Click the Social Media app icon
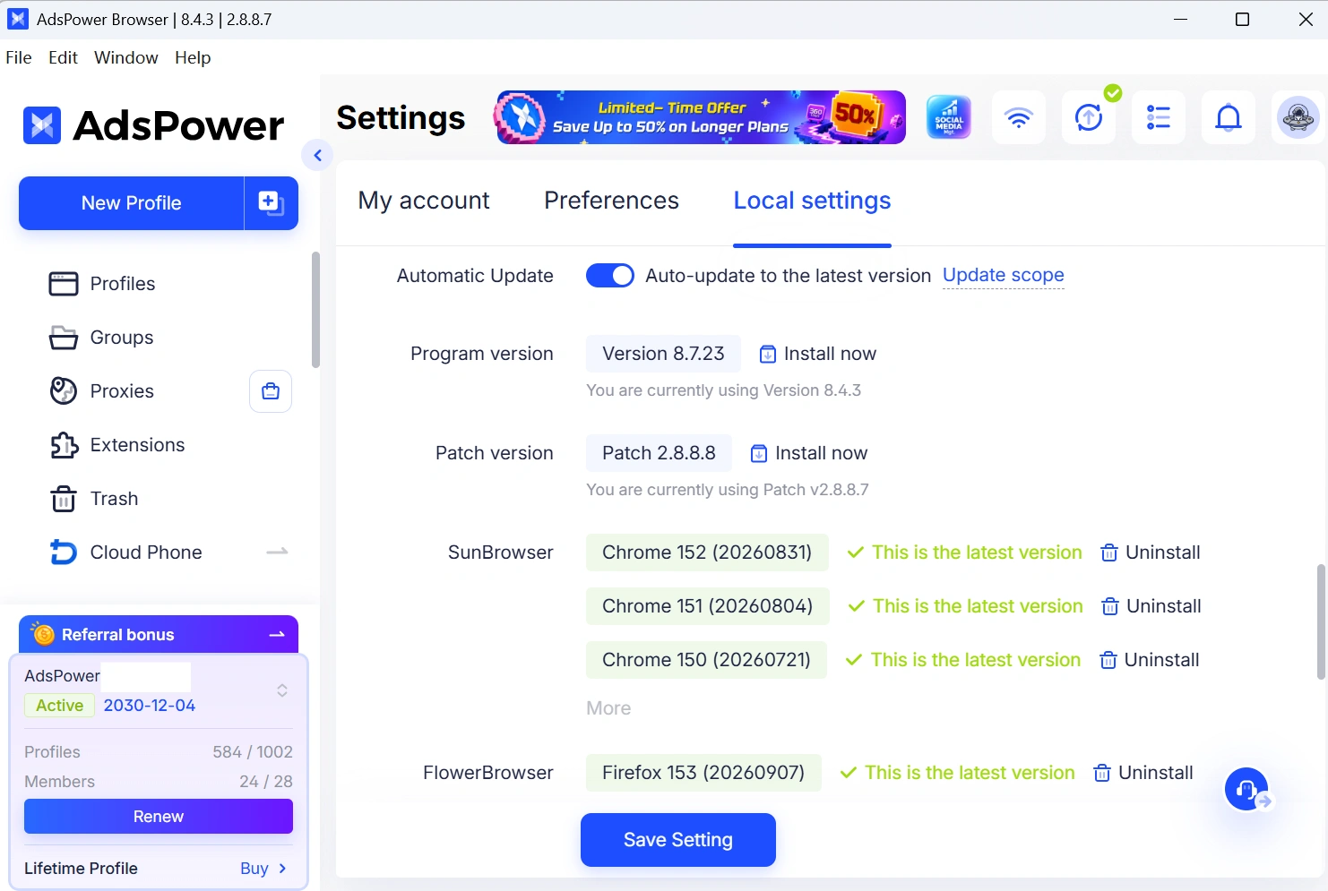 [949, 117]
